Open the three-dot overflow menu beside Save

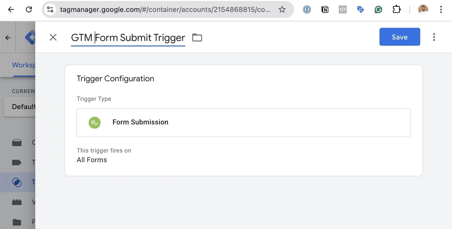pos(434,37)
